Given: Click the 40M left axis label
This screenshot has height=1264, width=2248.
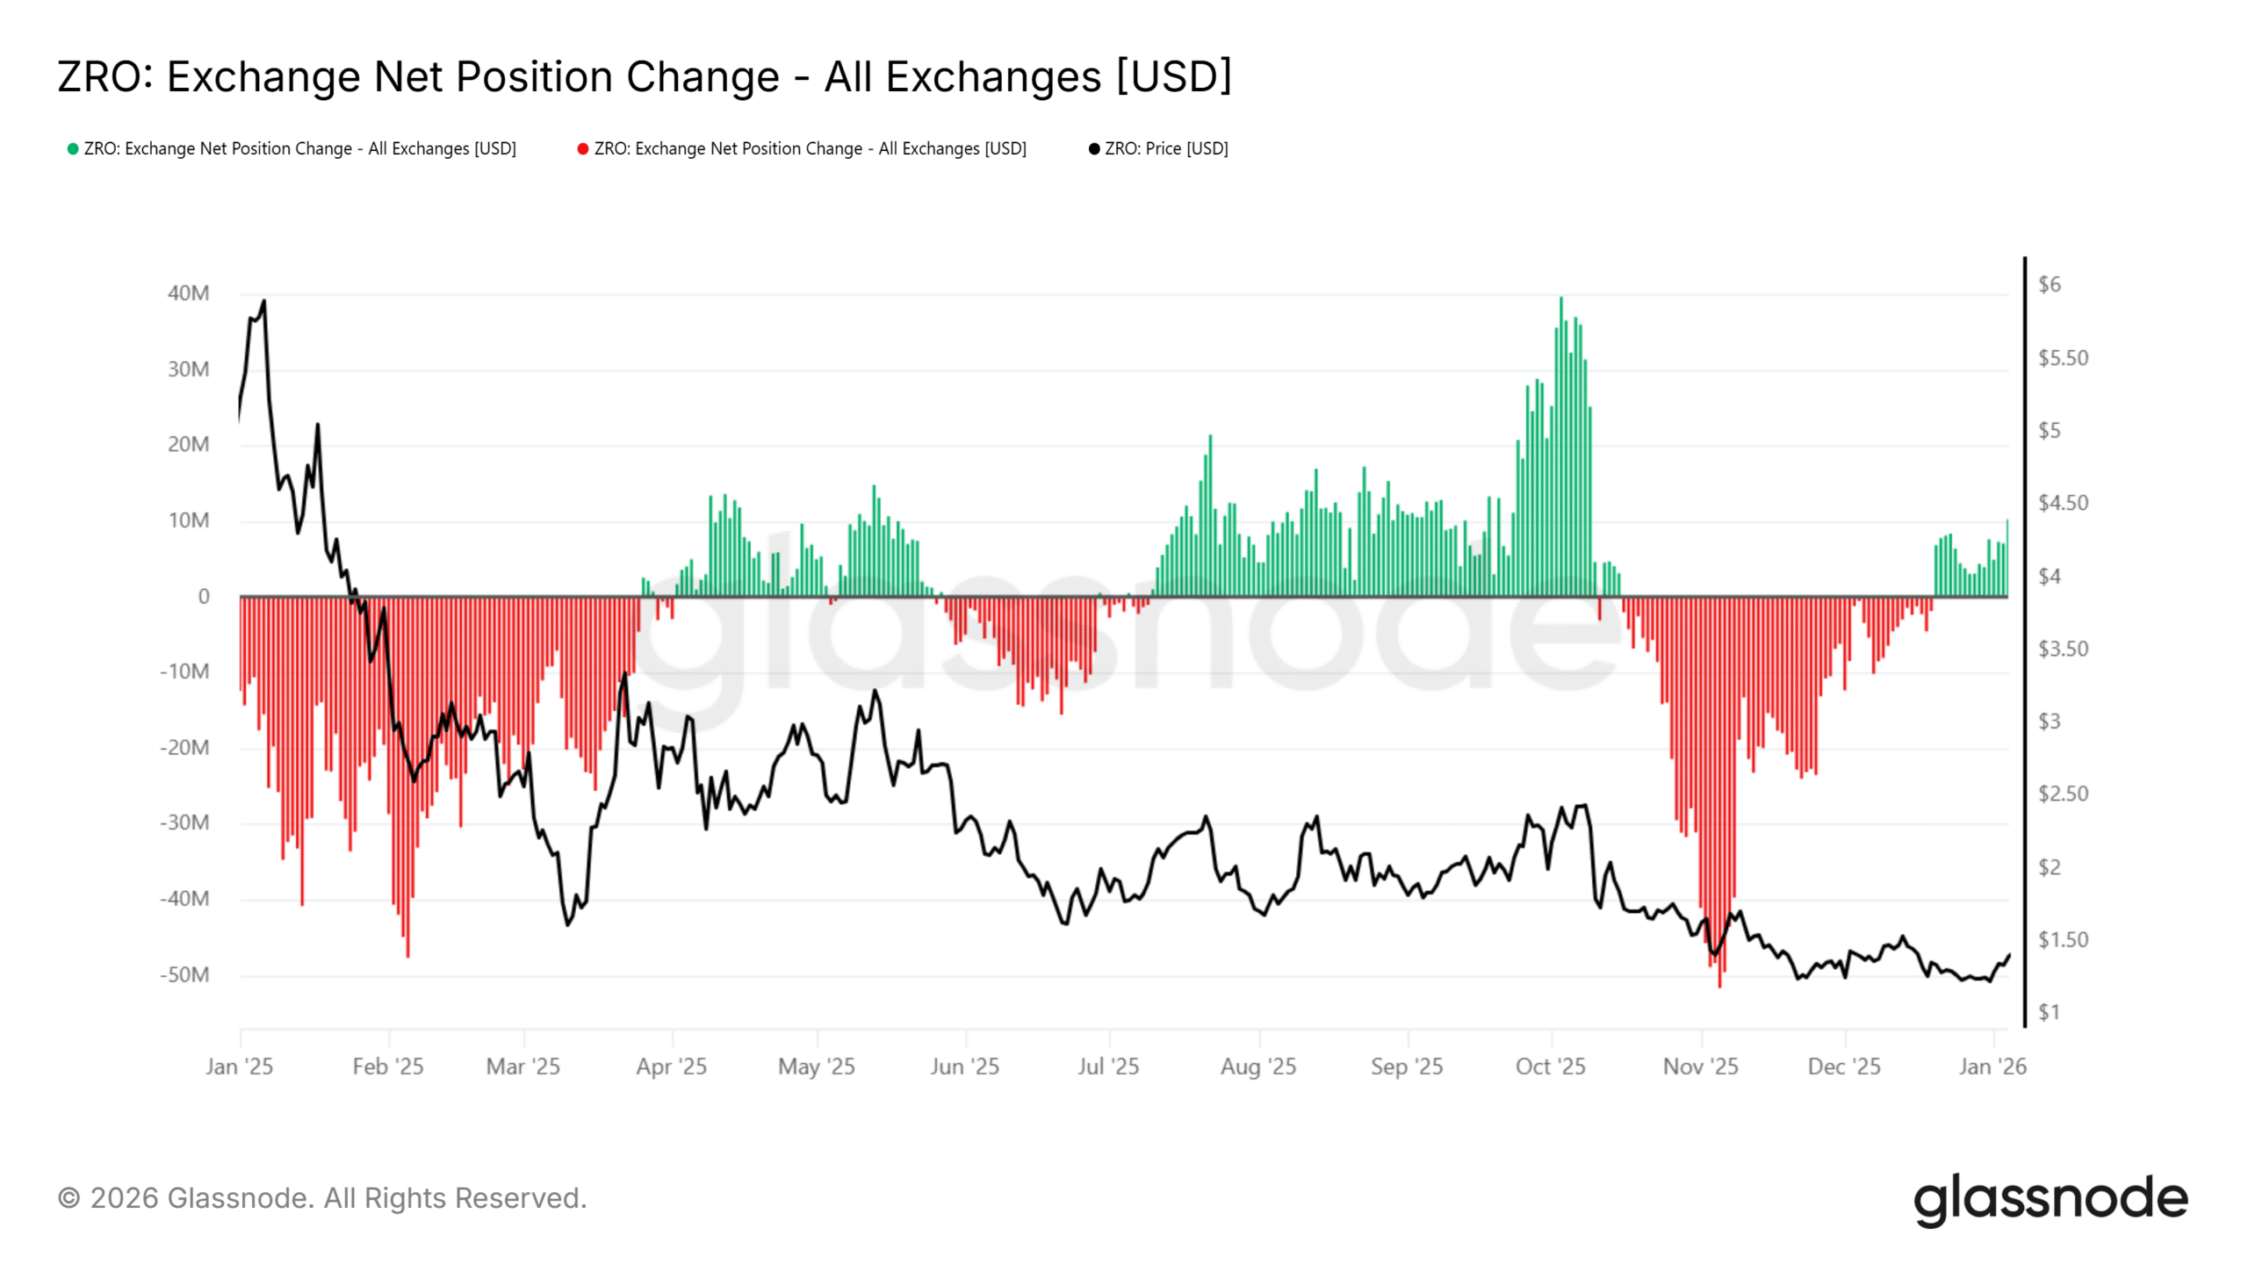Looking at the screenshot, I should tap(189, 293).
